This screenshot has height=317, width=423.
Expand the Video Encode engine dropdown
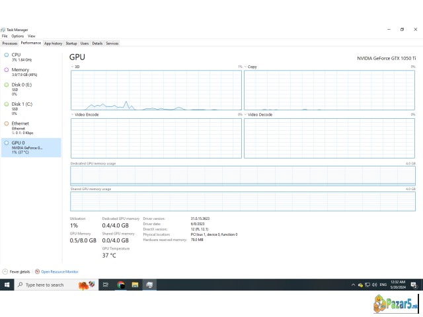point(73,114)
